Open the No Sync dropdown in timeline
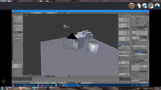This screenshot has width=161, height=90. point(71,83)
